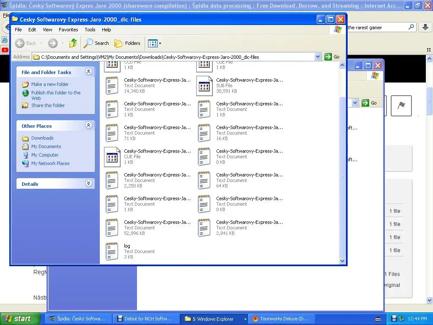The width and height of the screenshot is (433, 325).
Task: Open My Computer link
Action: (x=45, y=155)
